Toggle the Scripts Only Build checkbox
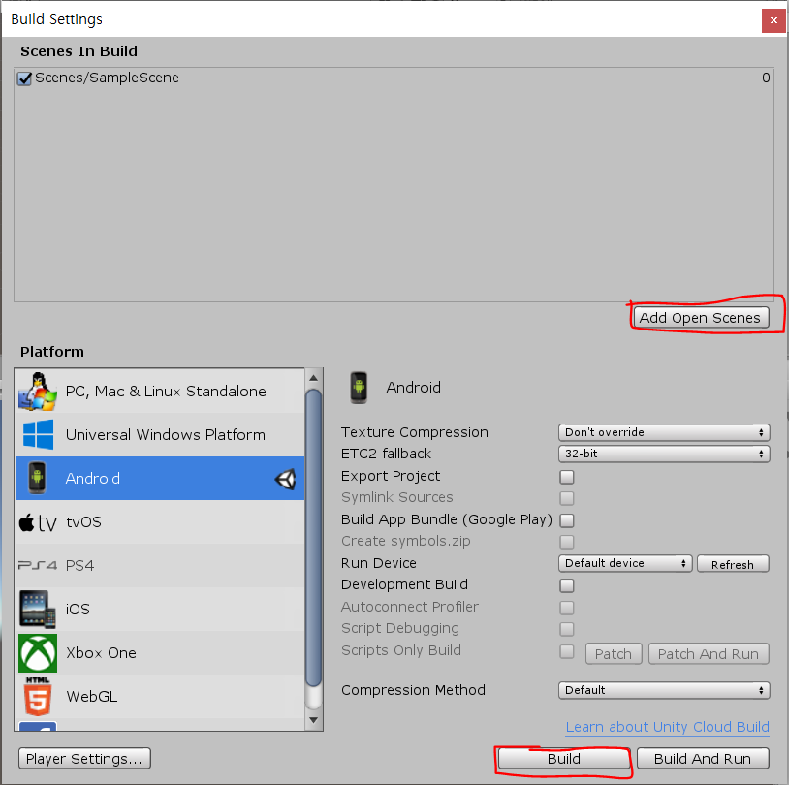This screenshot has width=789, height=785. pos(567,651)
